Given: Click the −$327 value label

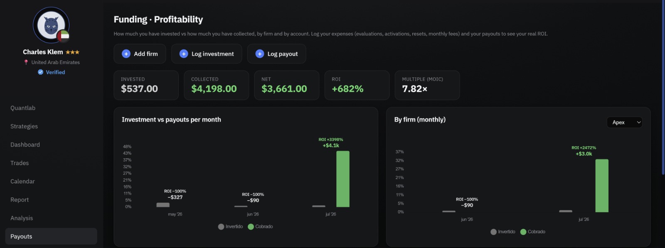Looking at the screenshot, I should (x=175, y=197).
